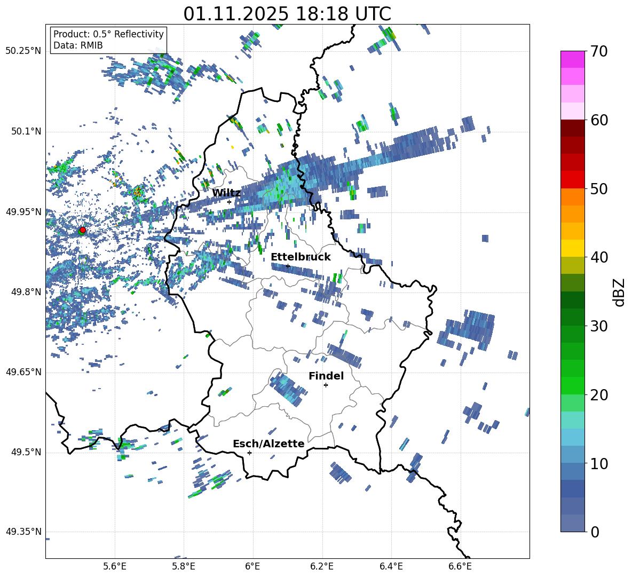Click the 50.25°N latitude label
The height and width of the screenshot is (577, 632).
(x=23, y=51)
